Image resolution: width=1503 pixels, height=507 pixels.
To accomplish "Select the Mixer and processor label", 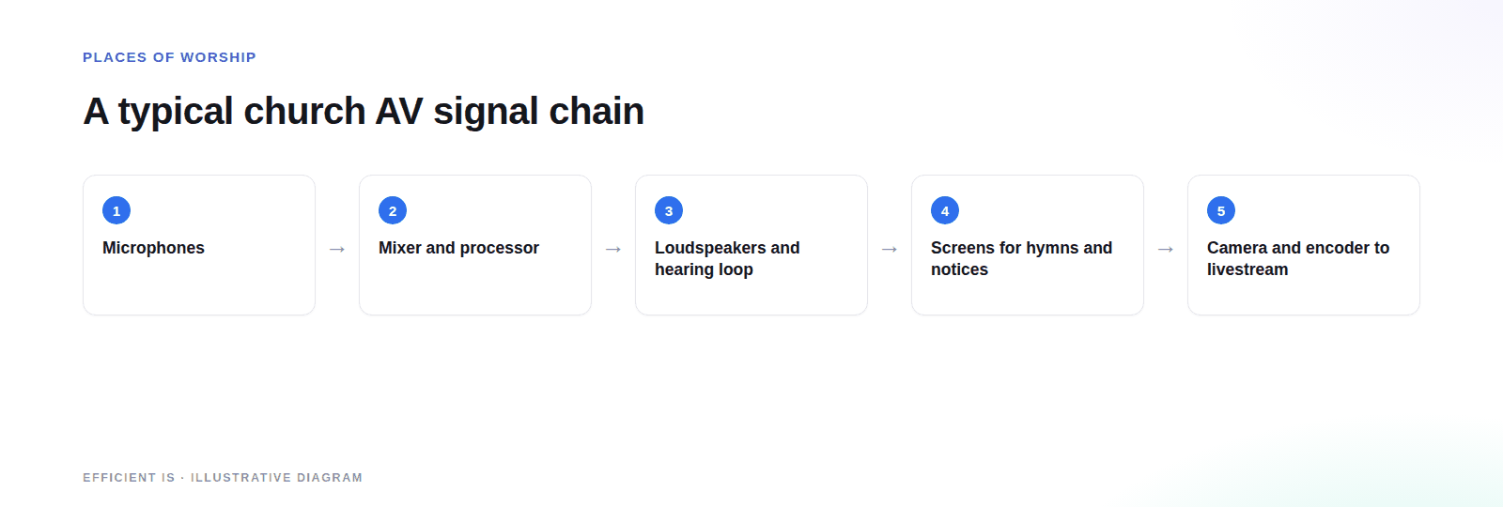I will click(458, 248).
